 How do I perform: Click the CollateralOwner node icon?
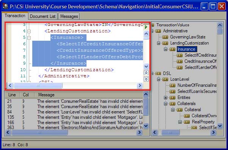click(187, 116)
